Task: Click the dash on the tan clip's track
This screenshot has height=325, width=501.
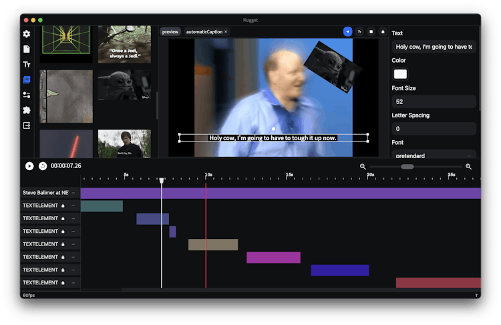Action: [x=73, y=244]
